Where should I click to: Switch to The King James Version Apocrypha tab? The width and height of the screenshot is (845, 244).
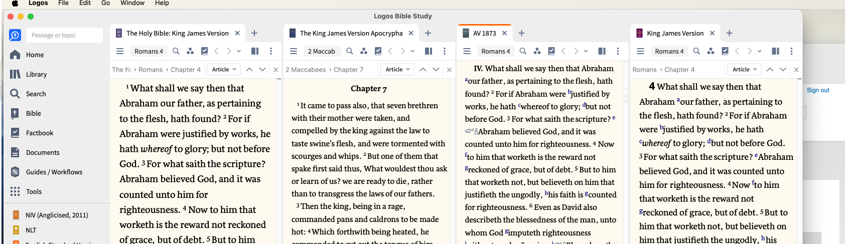351,33
